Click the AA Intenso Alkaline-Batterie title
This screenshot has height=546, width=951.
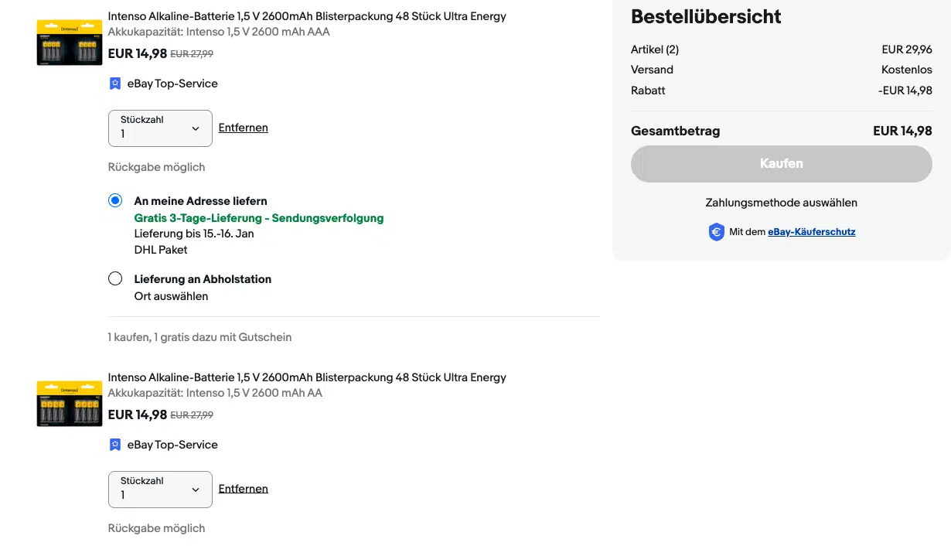[307, 377]
